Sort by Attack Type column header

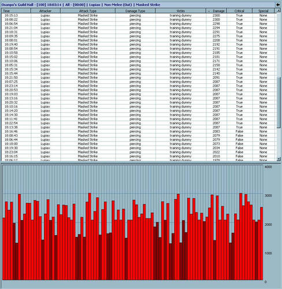pos(88,11)
